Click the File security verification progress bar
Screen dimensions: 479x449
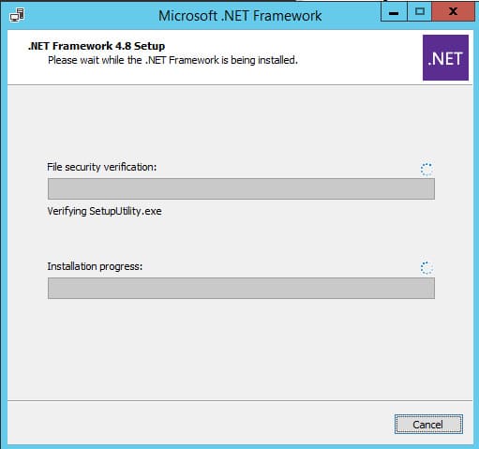[x=241, y=188]
